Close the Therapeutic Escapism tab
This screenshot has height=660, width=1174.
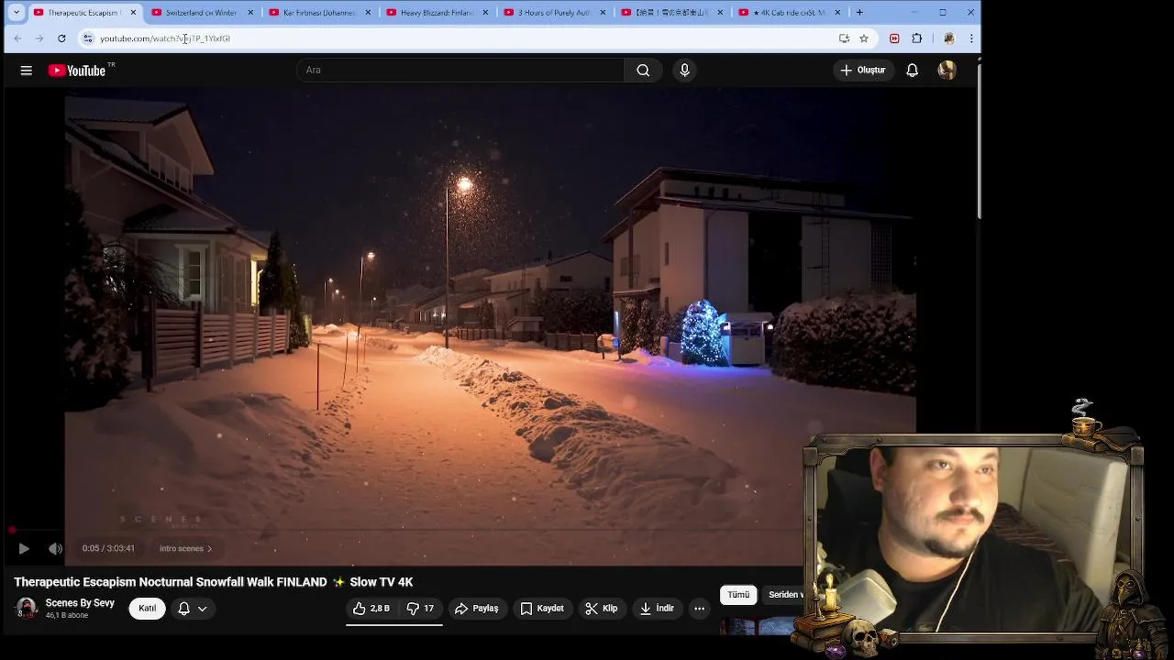[133, 13]
